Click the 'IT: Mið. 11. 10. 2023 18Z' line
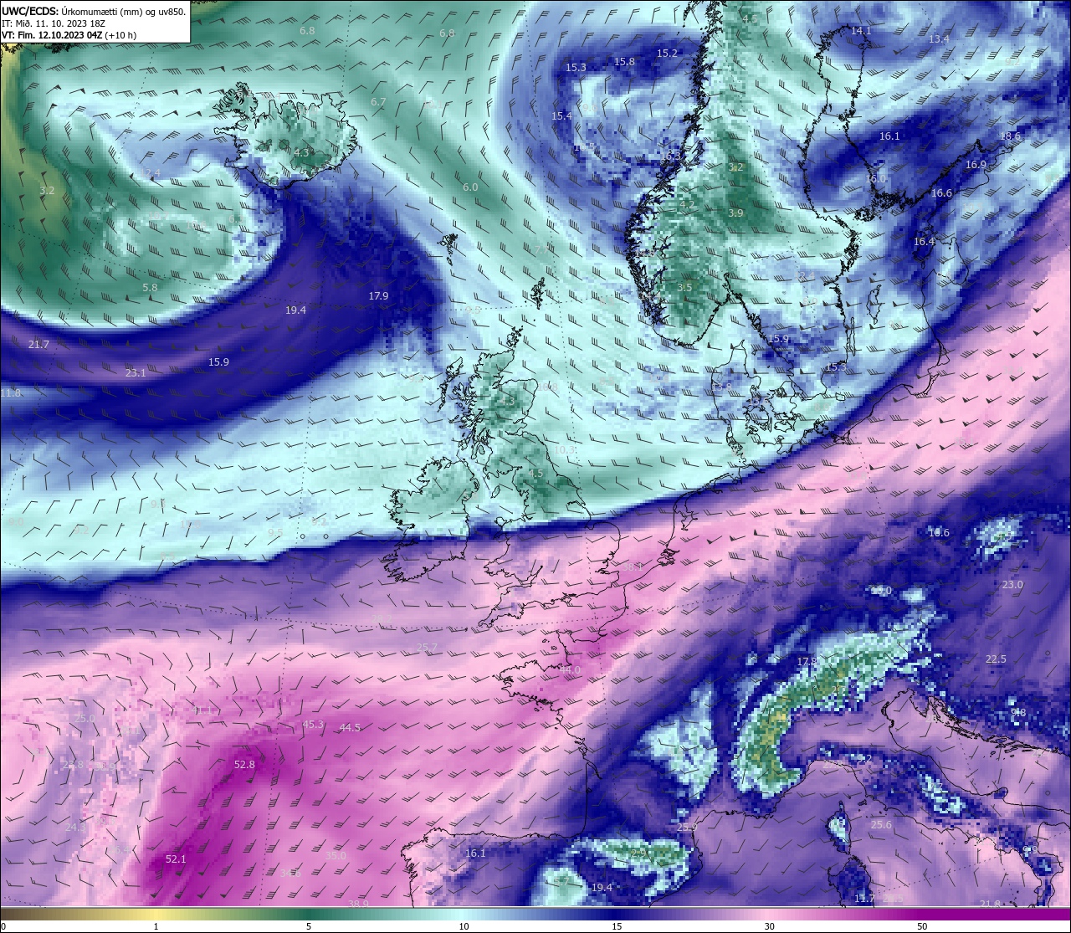Image resolution: width=1071 pixels, height=933 pixels. [x=54, y=23]
